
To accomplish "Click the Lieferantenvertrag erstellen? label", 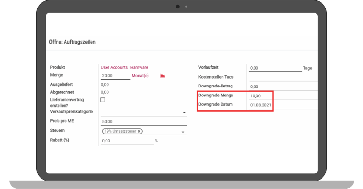I will pos(70,103).
